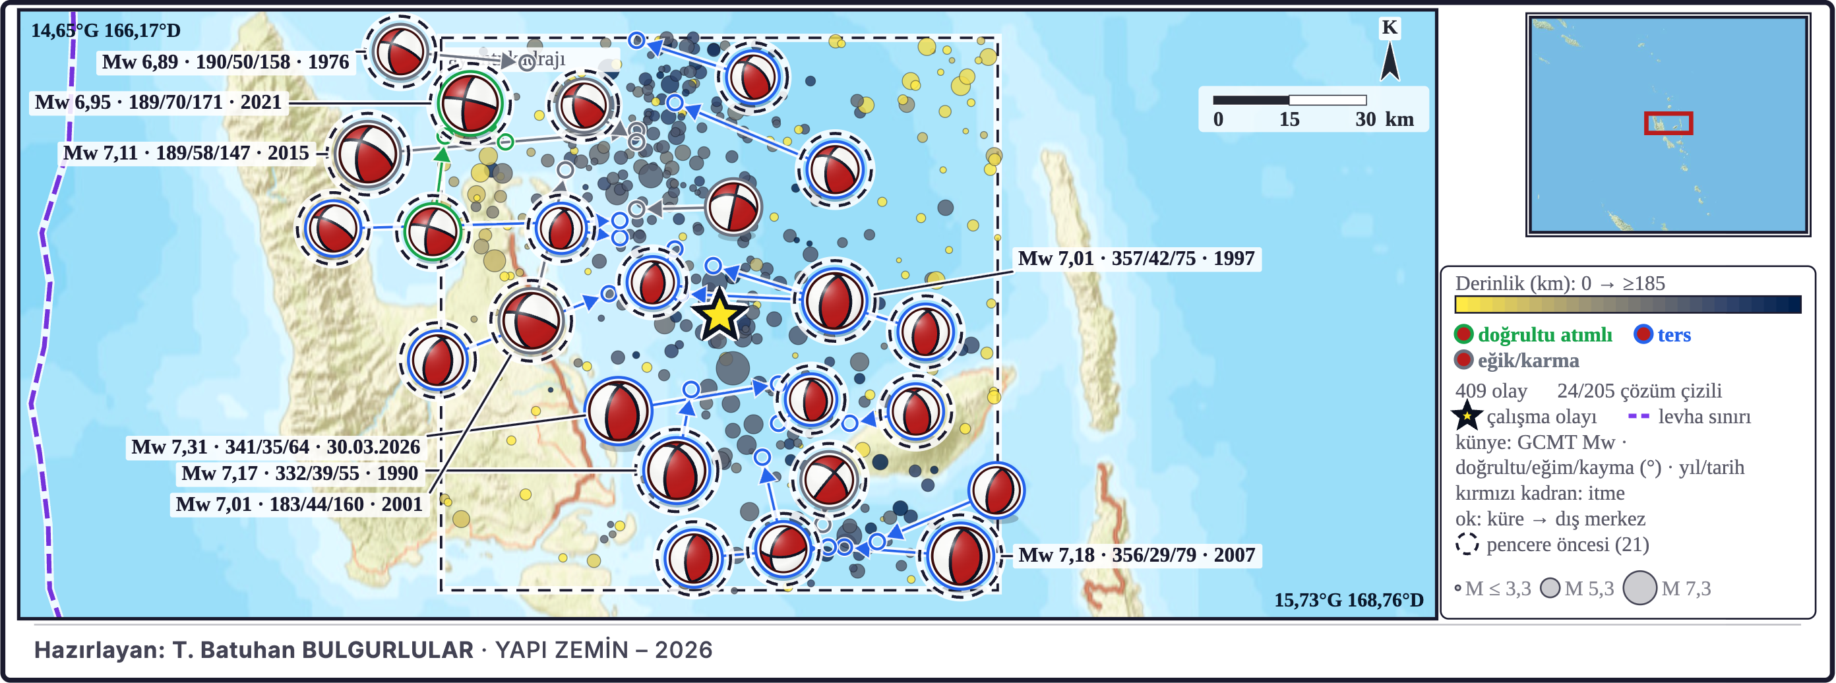Select the Mw 7,01 1997 thrust beachball
The width and height of the screenshot is (1836, 683).
point(833,301)
